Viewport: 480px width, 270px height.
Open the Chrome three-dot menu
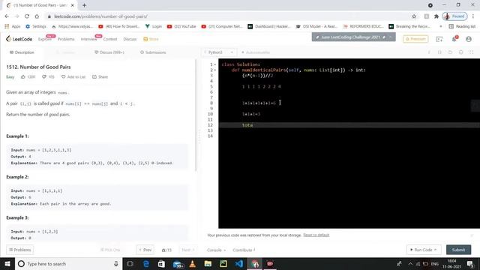point(473,16)
